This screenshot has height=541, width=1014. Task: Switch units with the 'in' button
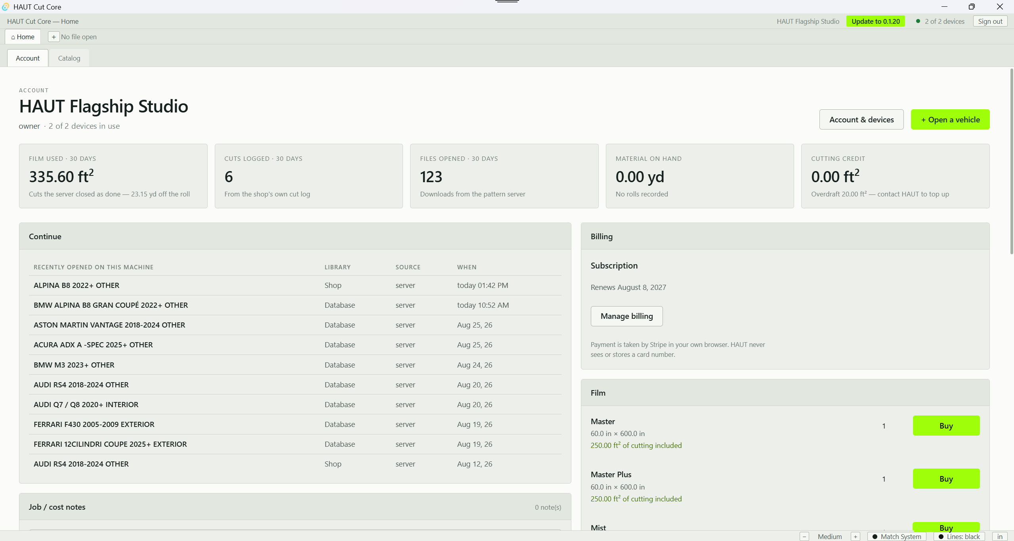(1000, 537)
